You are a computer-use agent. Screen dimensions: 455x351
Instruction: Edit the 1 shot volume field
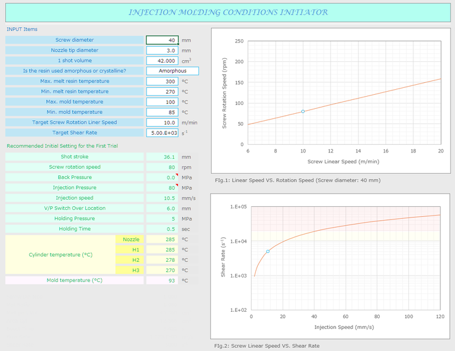162,61
